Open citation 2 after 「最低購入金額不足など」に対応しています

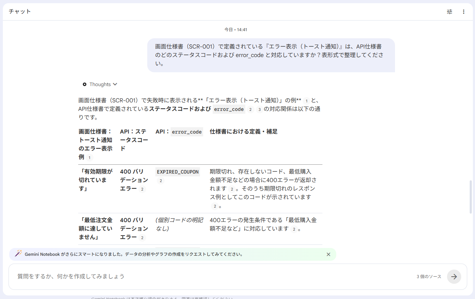(x=294, y=229)
